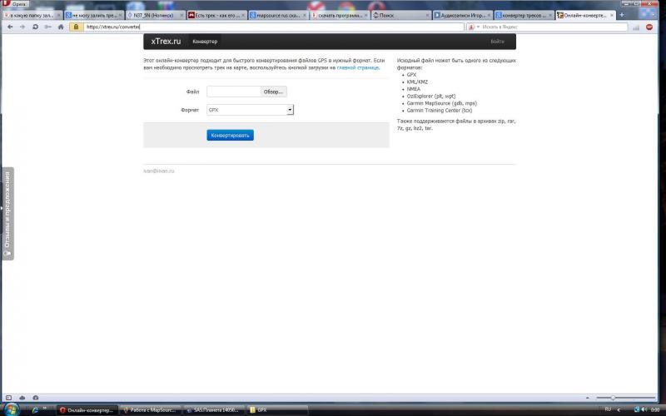This screenshot has width=666, height=416.
Task: Click the file path input field
Action: 234,92
